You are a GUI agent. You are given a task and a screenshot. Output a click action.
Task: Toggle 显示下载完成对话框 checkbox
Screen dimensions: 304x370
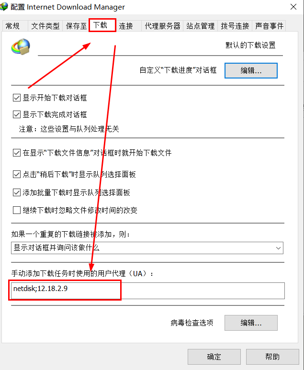[17, 115]
